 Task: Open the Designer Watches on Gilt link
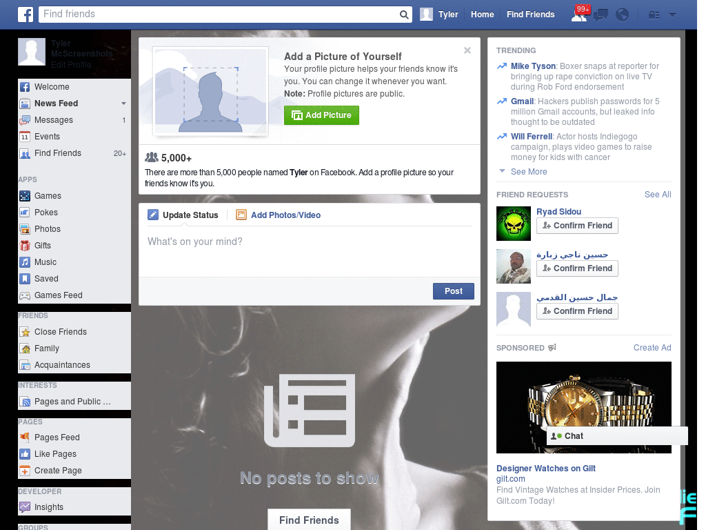coord(546,469)
